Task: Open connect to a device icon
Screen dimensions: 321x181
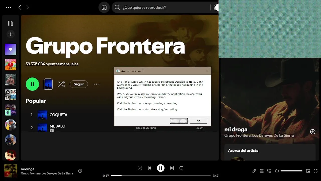Action: click(x=269, y=171)
